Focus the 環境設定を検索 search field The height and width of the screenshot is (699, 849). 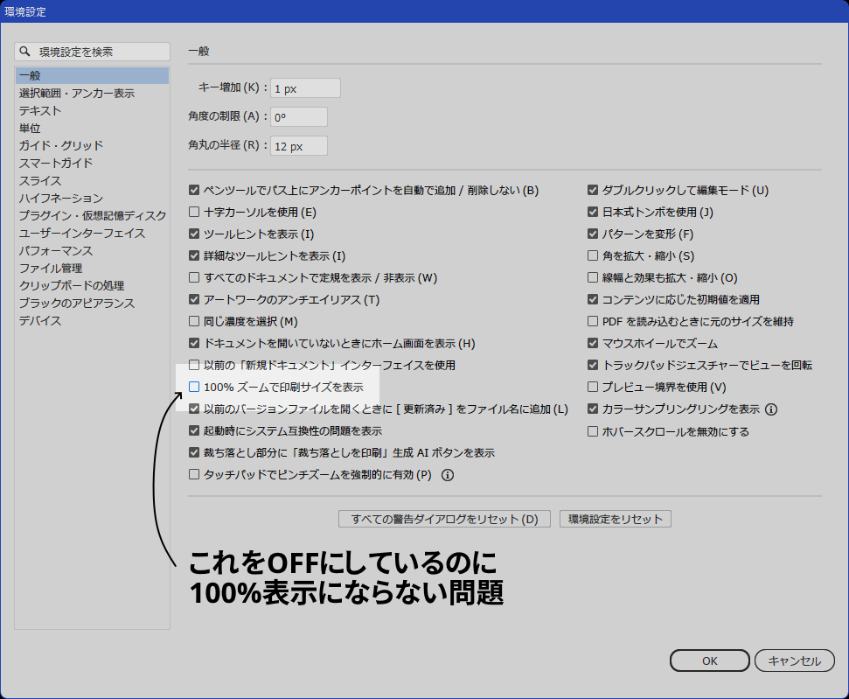(x=92, y=52)
